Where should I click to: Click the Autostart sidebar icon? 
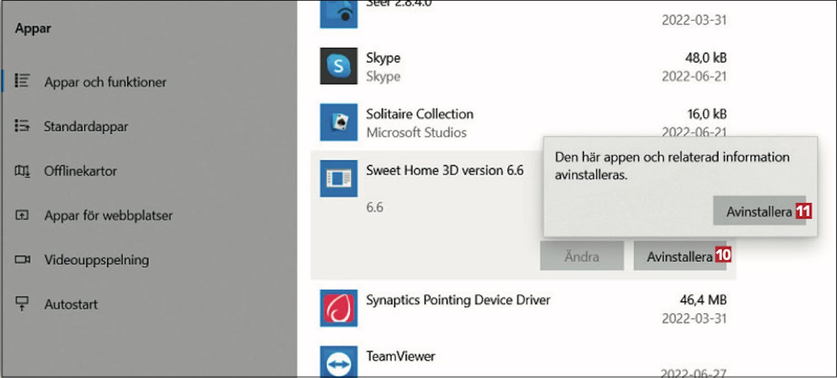22,304
